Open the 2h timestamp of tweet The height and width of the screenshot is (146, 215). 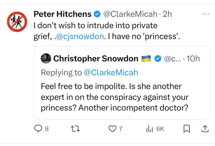[x=167, y=14]
